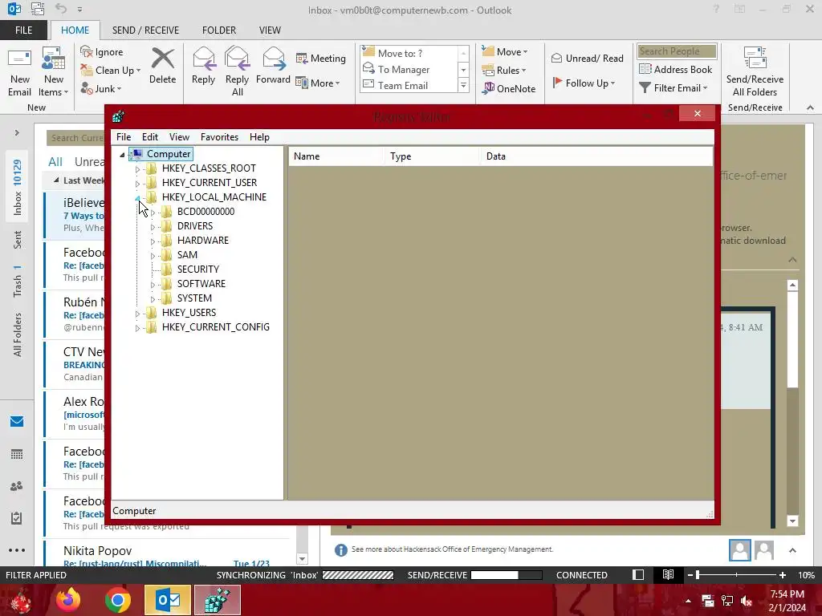Viewport: 822px width, 616px height.
Task: Click Send/Receive All Folders
Action: (755, 71)
